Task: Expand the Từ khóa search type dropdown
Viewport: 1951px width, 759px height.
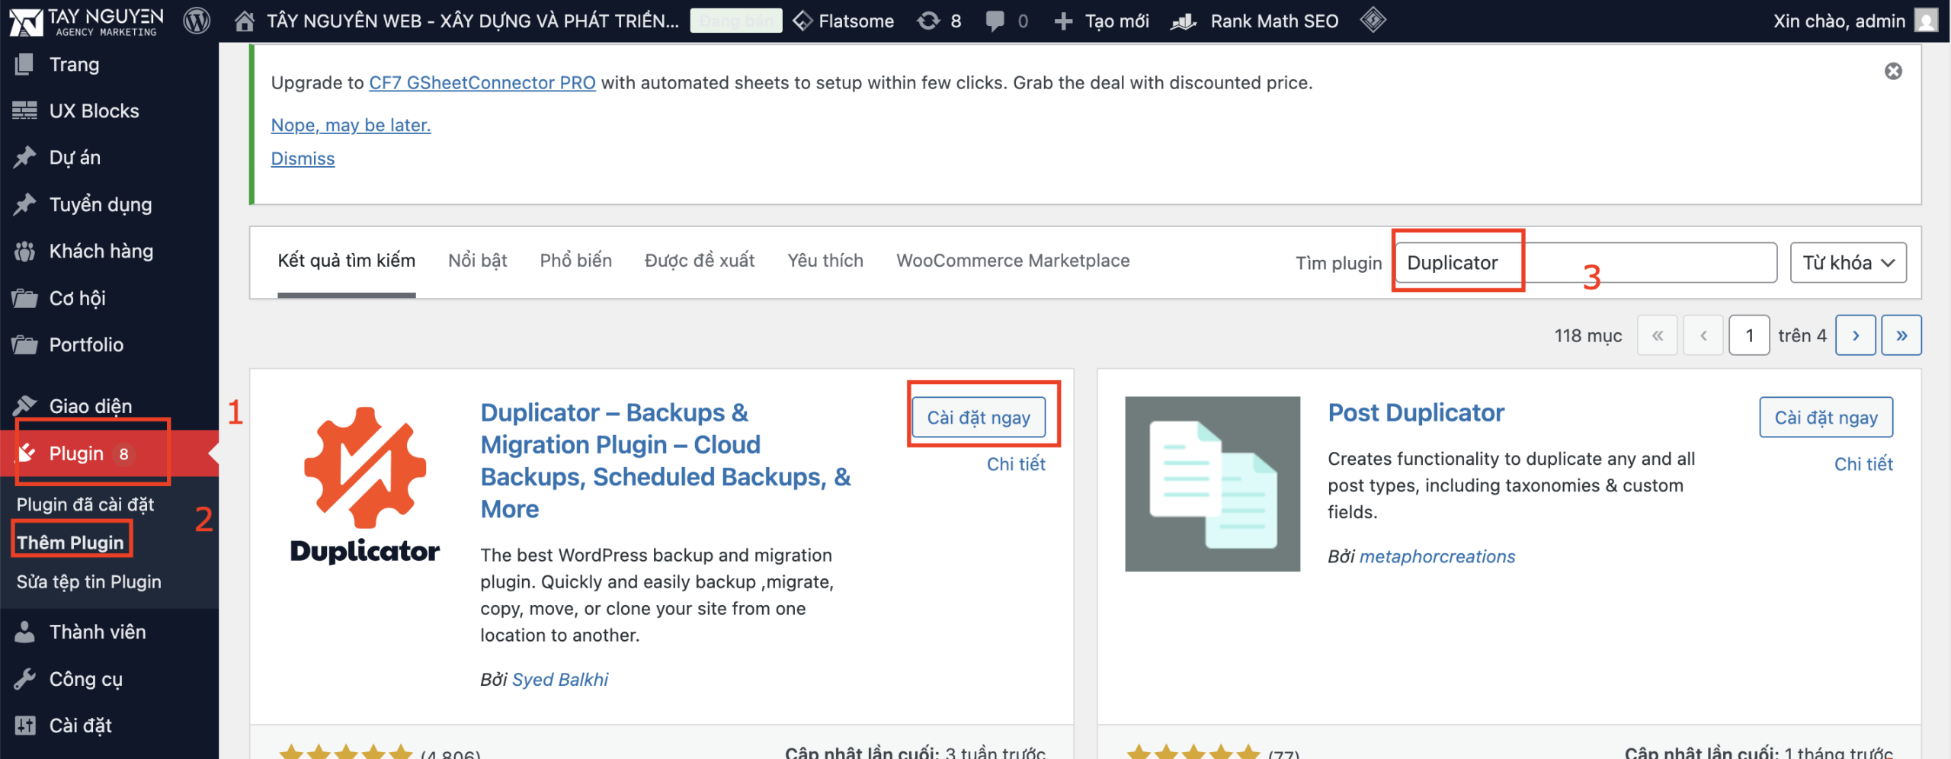Action: [1848, 263]
